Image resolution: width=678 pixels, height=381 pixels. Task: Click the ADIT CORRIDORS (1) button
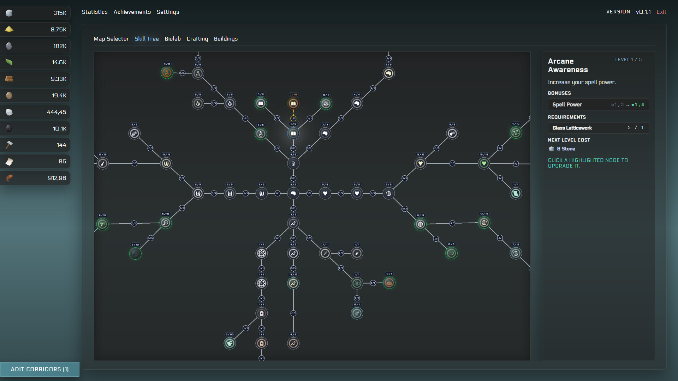(x=40, y=369)
